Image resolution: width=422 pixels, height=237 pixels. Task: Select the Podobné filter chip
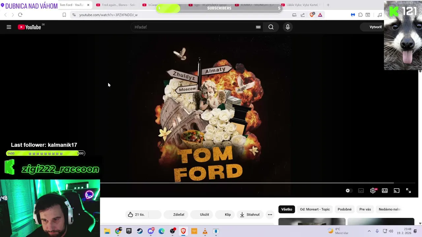click(345, 209)
